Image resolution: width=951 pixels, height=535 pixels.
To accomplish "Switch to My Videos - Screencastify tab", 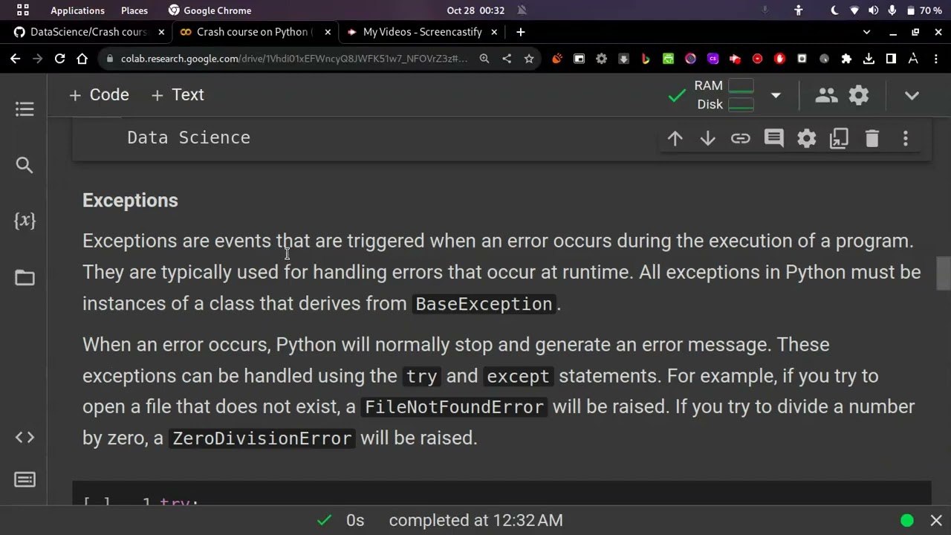I will point(421,32).
